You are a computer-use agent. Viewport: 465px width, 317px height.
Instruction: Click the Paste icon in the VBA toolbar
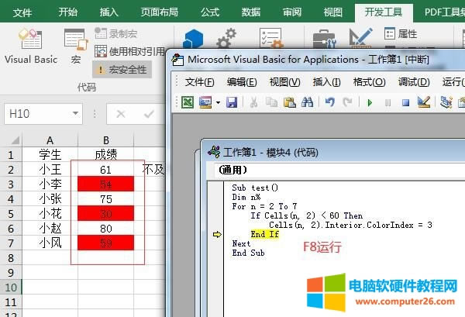tap(289, 102)
